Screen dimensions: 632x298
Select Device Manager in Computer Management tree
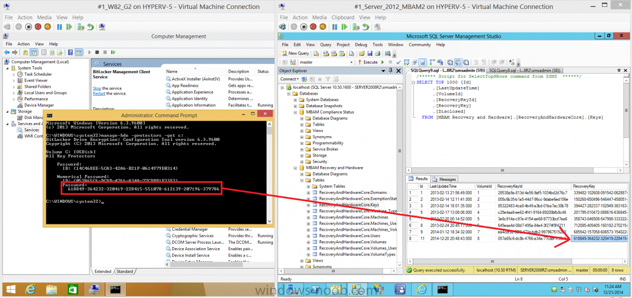[38, 105]
